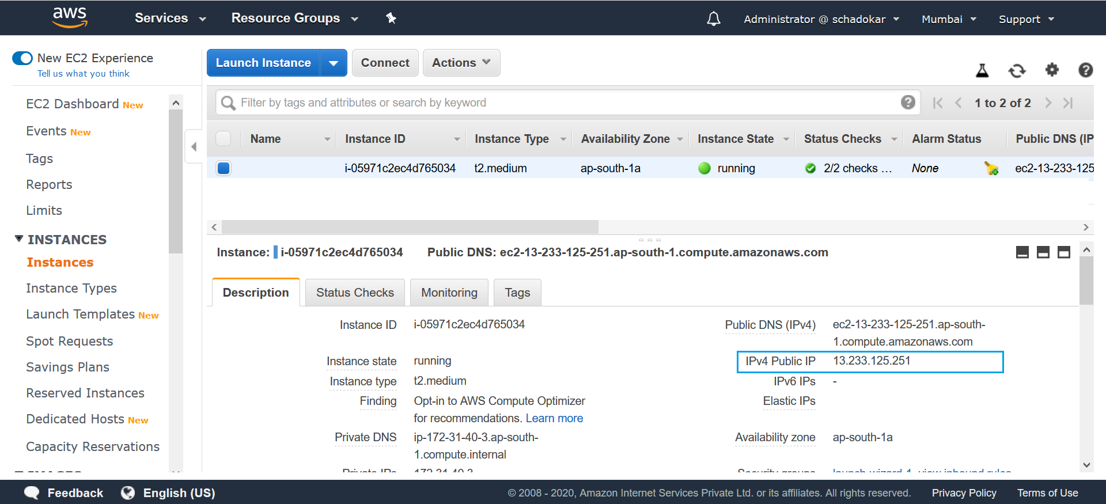
Task: Pin shortcuts with the pushpin icon
Action: click(x=391, y=18)
